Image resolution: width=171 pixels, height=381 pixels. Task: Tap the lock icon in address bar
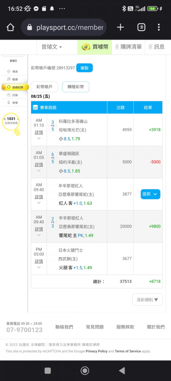pos(30,27)
